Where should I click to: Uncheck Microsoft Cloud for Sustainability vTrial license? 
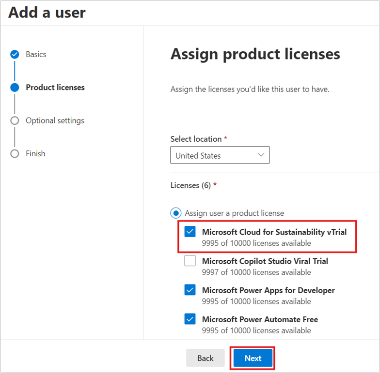[190, 232]
